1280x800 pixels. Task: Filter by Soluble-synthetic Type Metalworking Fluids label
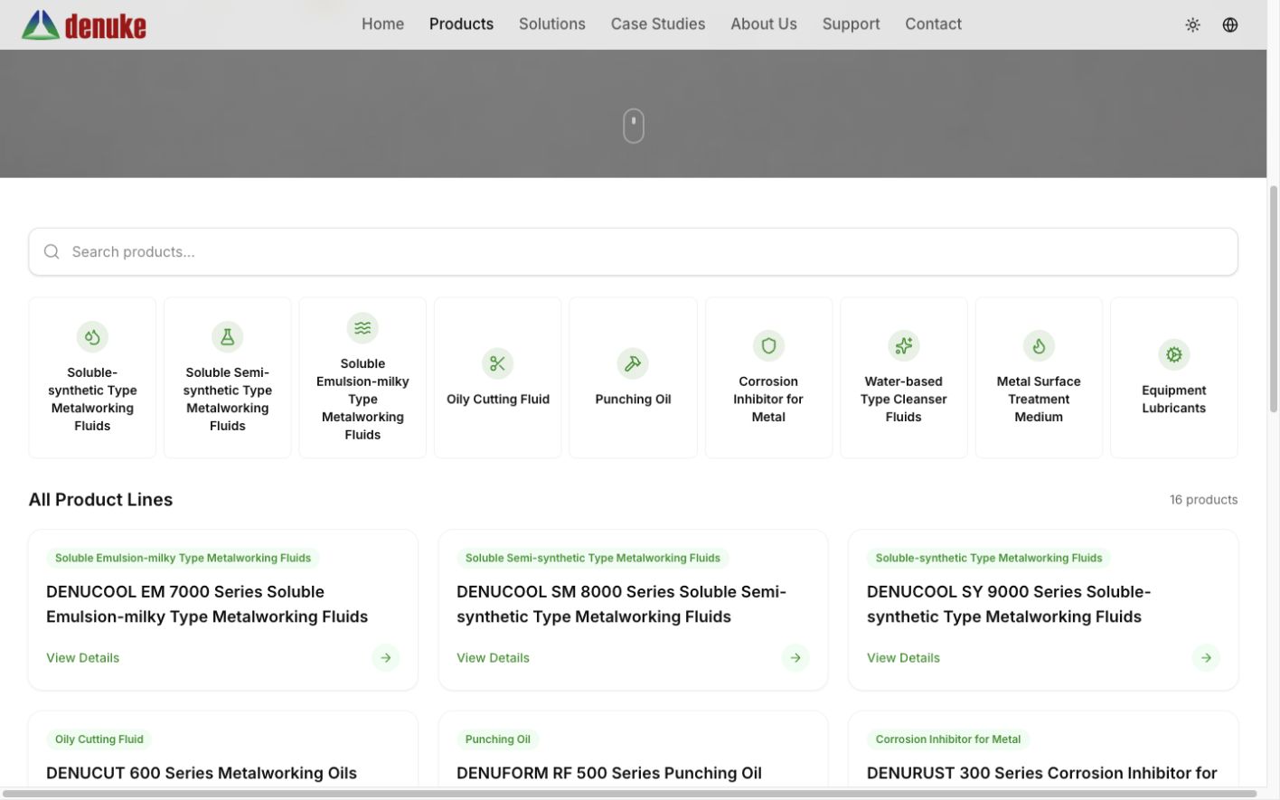point(92,400)
